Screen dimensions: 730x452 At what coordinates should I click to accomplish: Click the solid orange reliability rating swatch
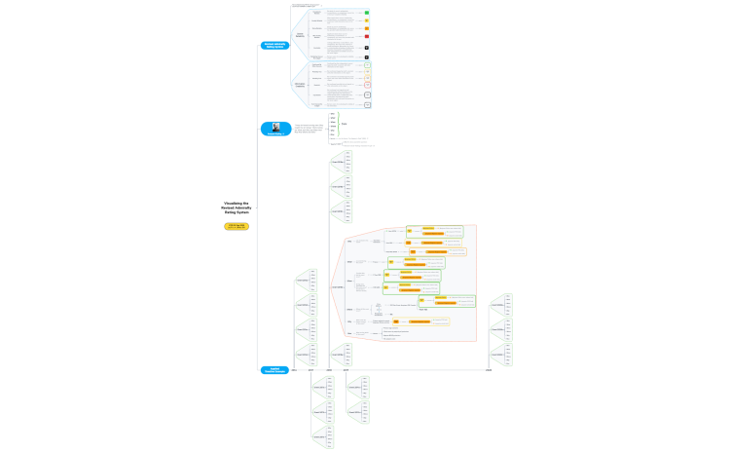366,28
